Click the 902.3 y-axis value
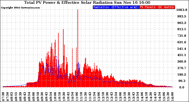Image resolution: width=189 pixels, height=102 pixels. 182,23
